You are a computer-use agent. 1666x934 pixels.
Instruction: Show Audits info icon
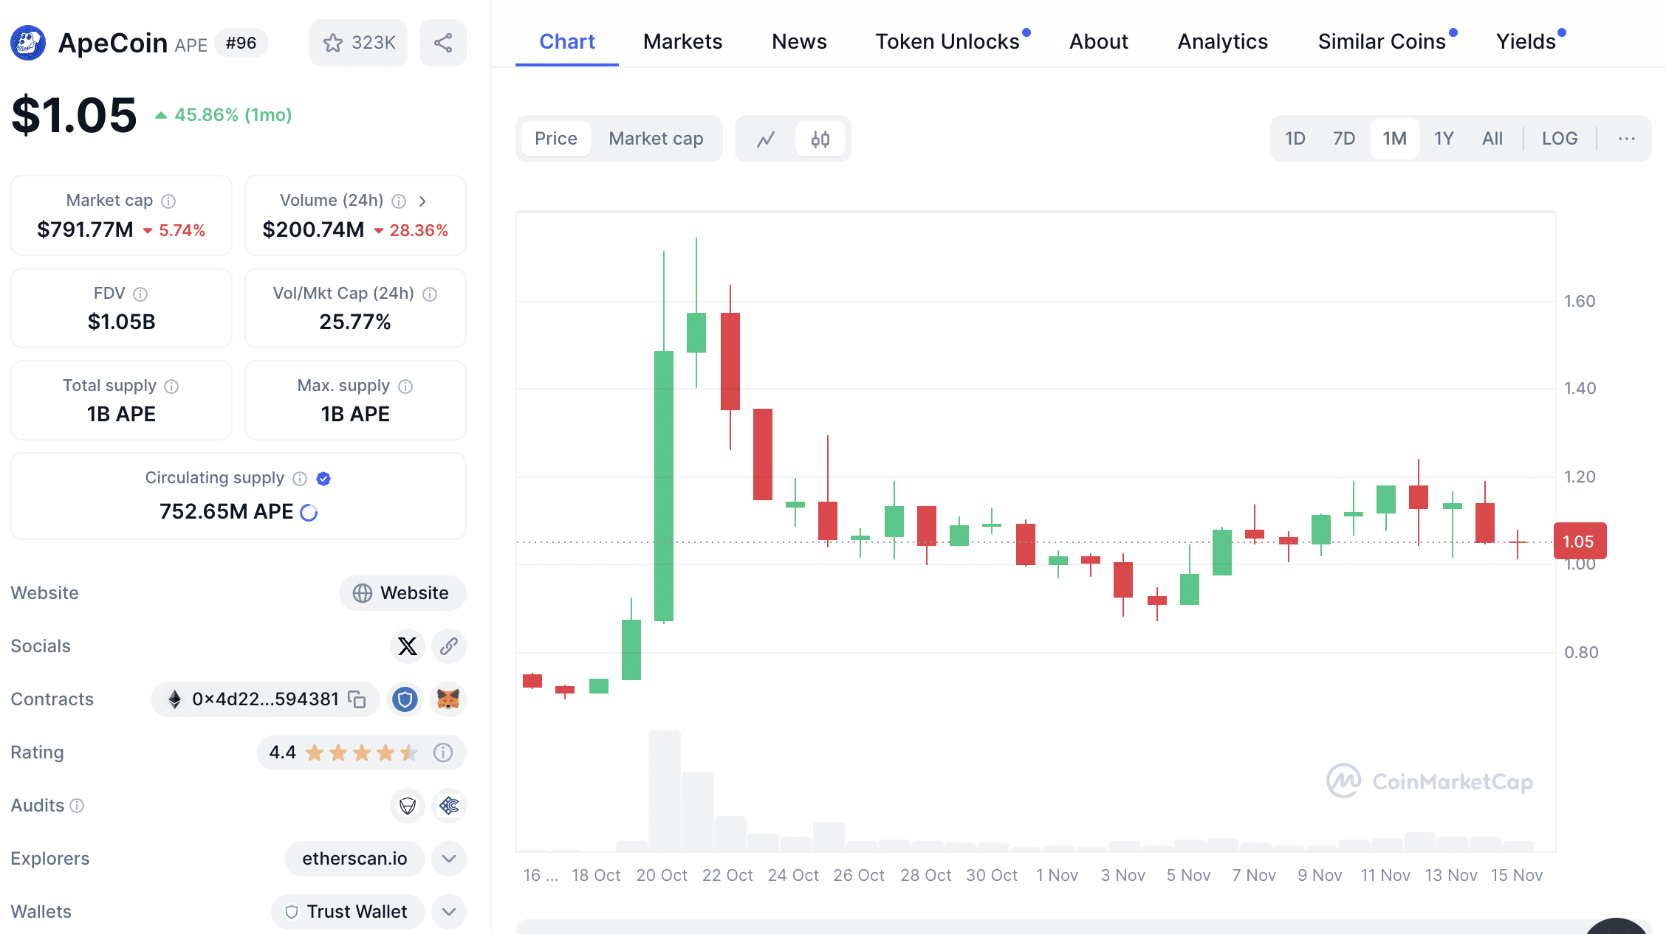pos(77,806)
